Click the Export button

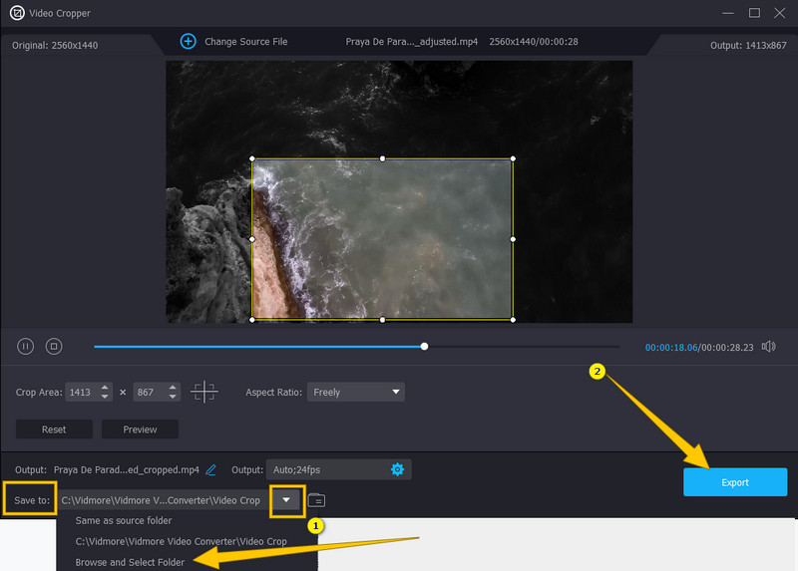point(734,482)
